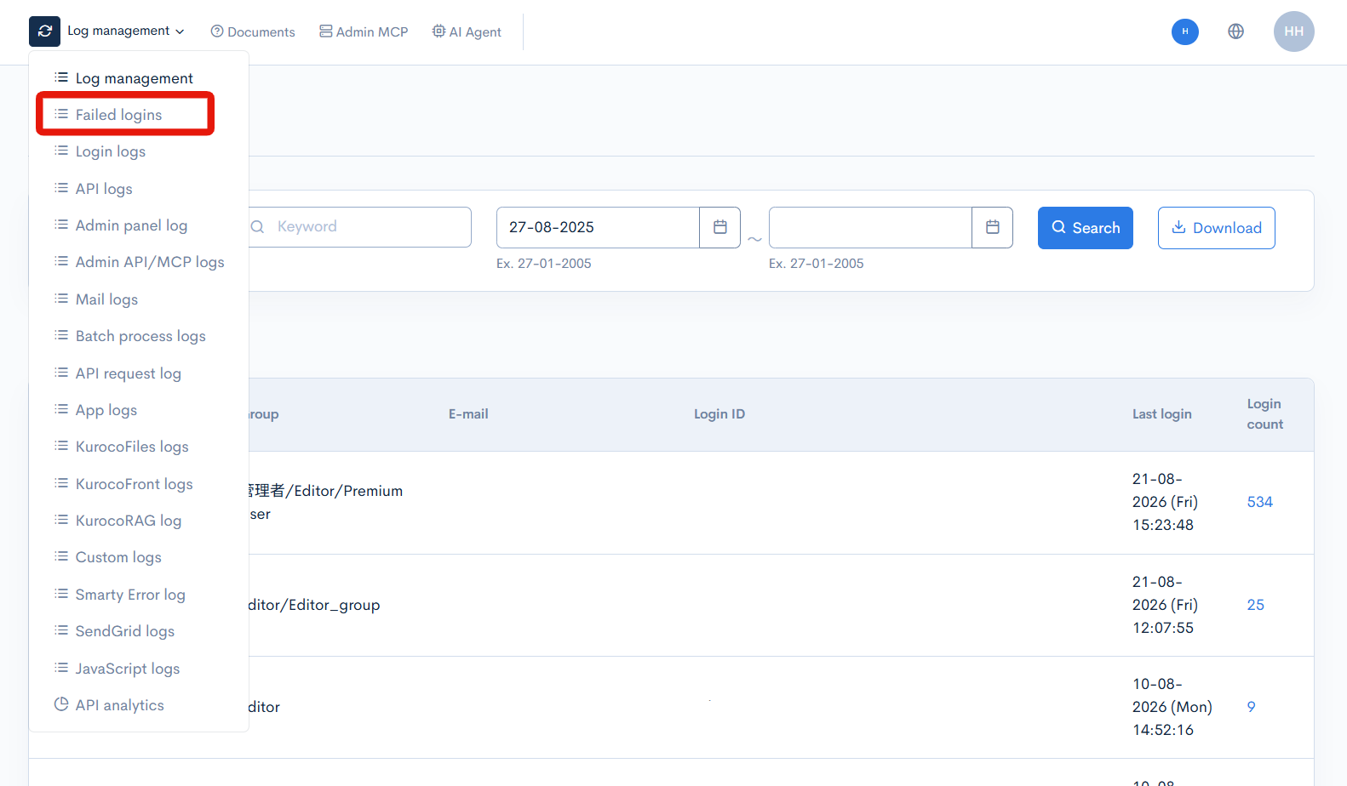The height and width of the screenshot is (786, 1347).
Task: Click the Download button
Action: pos(1217,228)
